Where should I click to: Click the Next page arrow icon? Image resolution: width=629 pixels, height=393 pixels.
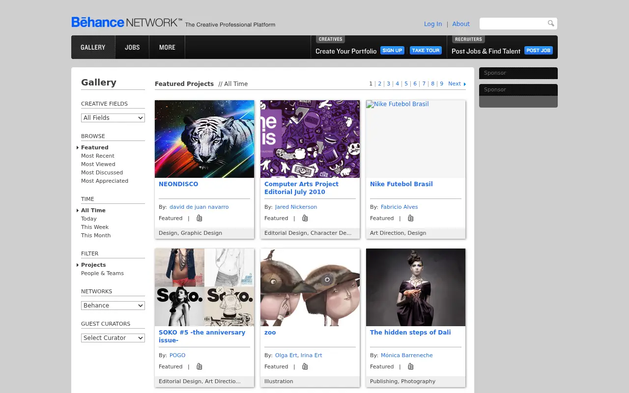tap(465, 84)
